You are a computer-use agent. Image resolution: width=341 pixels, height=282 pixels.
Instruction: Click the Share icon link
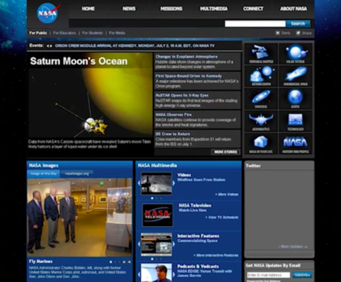[304, 33]
